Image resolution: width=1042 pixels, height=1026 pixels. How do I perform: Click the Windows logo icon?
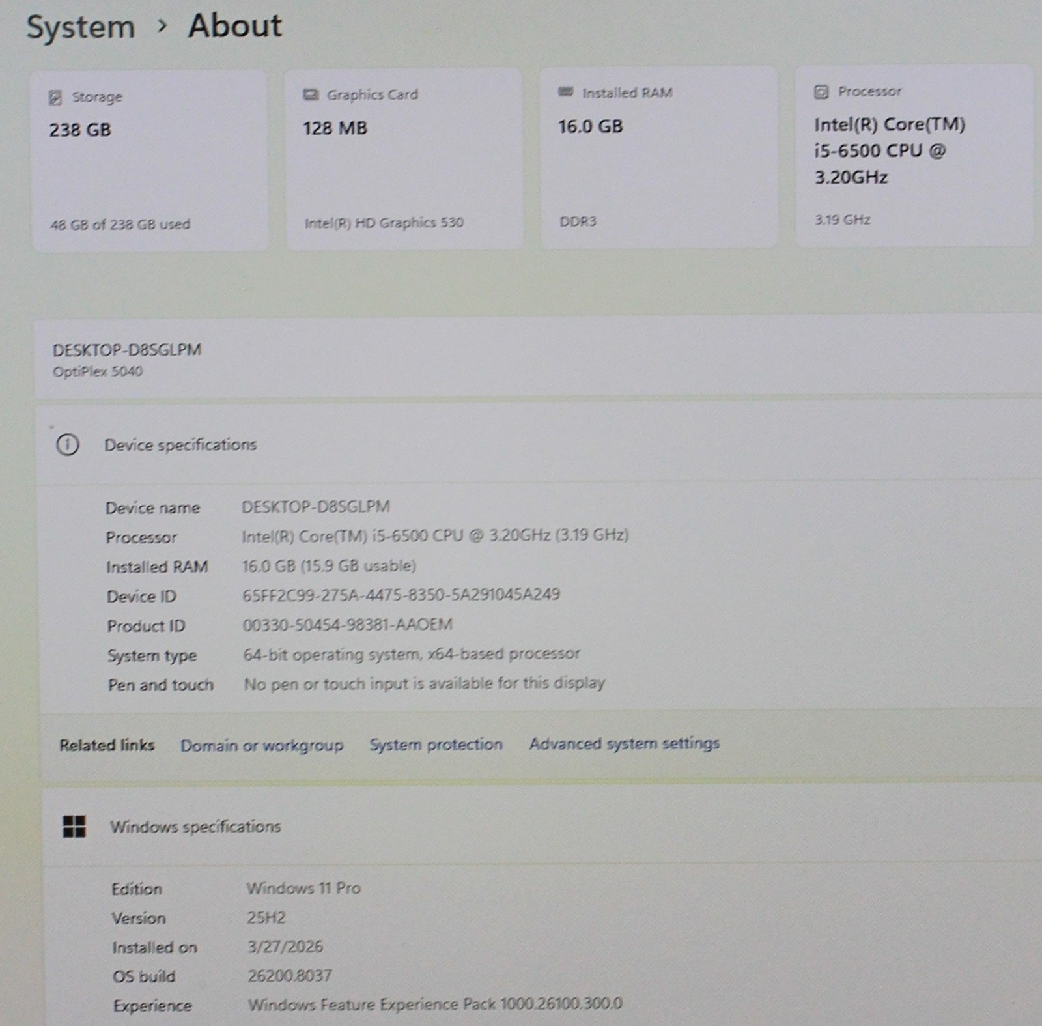pyautogui.click(x=74, y=827)
